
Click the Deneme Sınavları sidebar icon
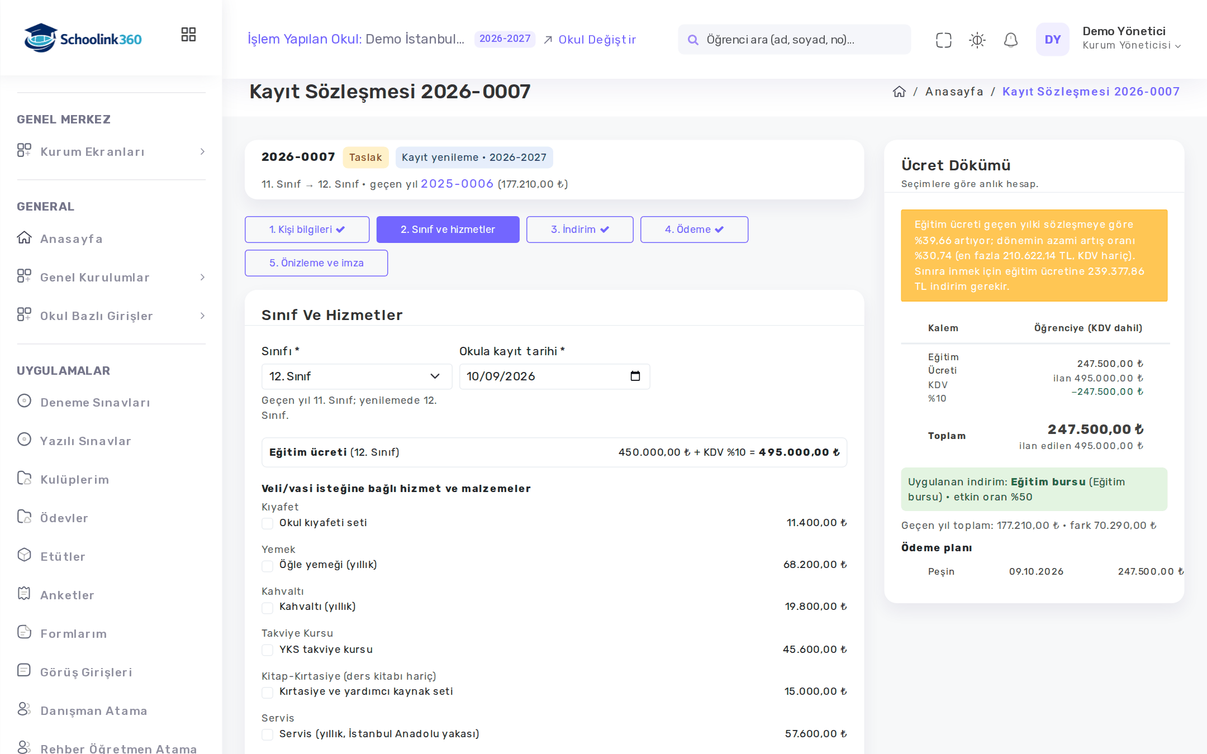[24, 400]
